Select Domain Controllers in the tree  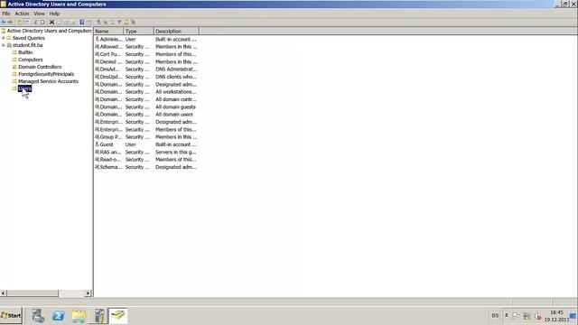coord(40,67)
